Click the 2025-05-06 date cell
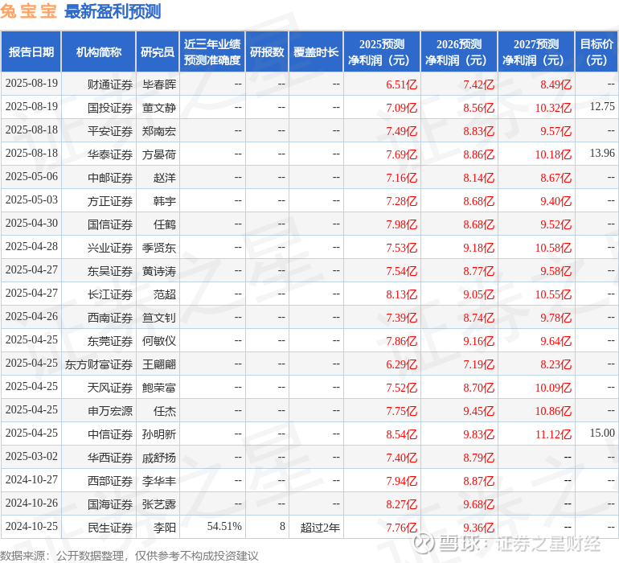619x563 pixels. 31,177
